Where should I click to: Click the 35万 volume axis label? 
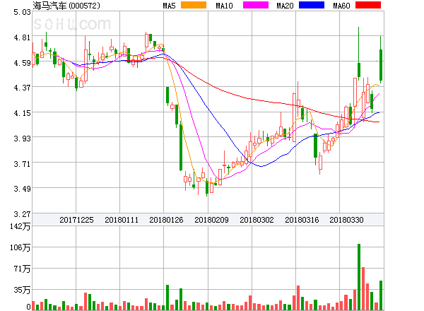point(22,290)
